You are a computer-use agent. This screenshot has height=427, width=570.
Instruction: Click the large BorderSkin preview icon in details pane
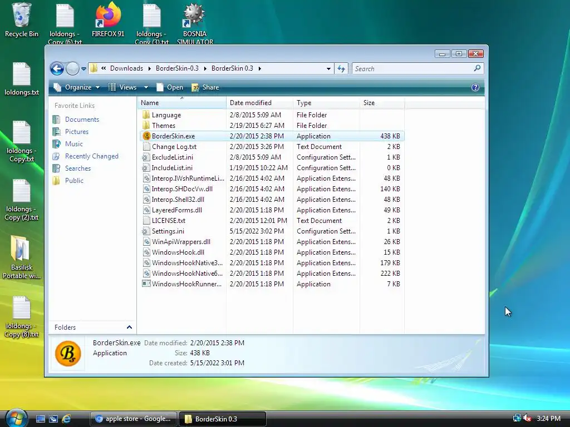coord(68,353)
